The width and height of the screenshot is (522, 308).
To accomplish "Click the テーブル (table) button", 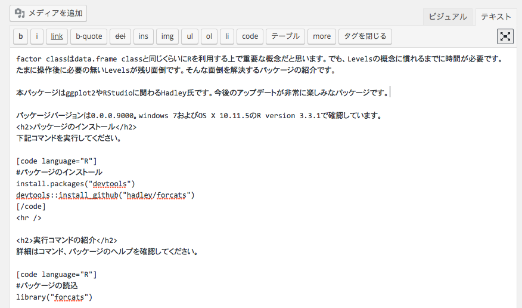I will [285, 36].
